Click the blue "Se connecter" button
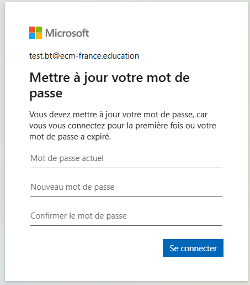This screenshot has width=250, height=285. pyautogui.click(x=193, y=248)
